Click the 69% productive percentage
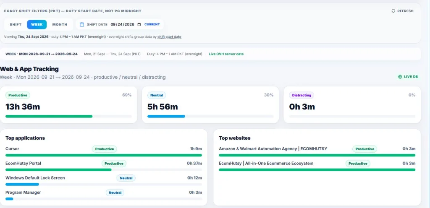The width and height of the screenshot is (430, 208). tap(127, 95)
